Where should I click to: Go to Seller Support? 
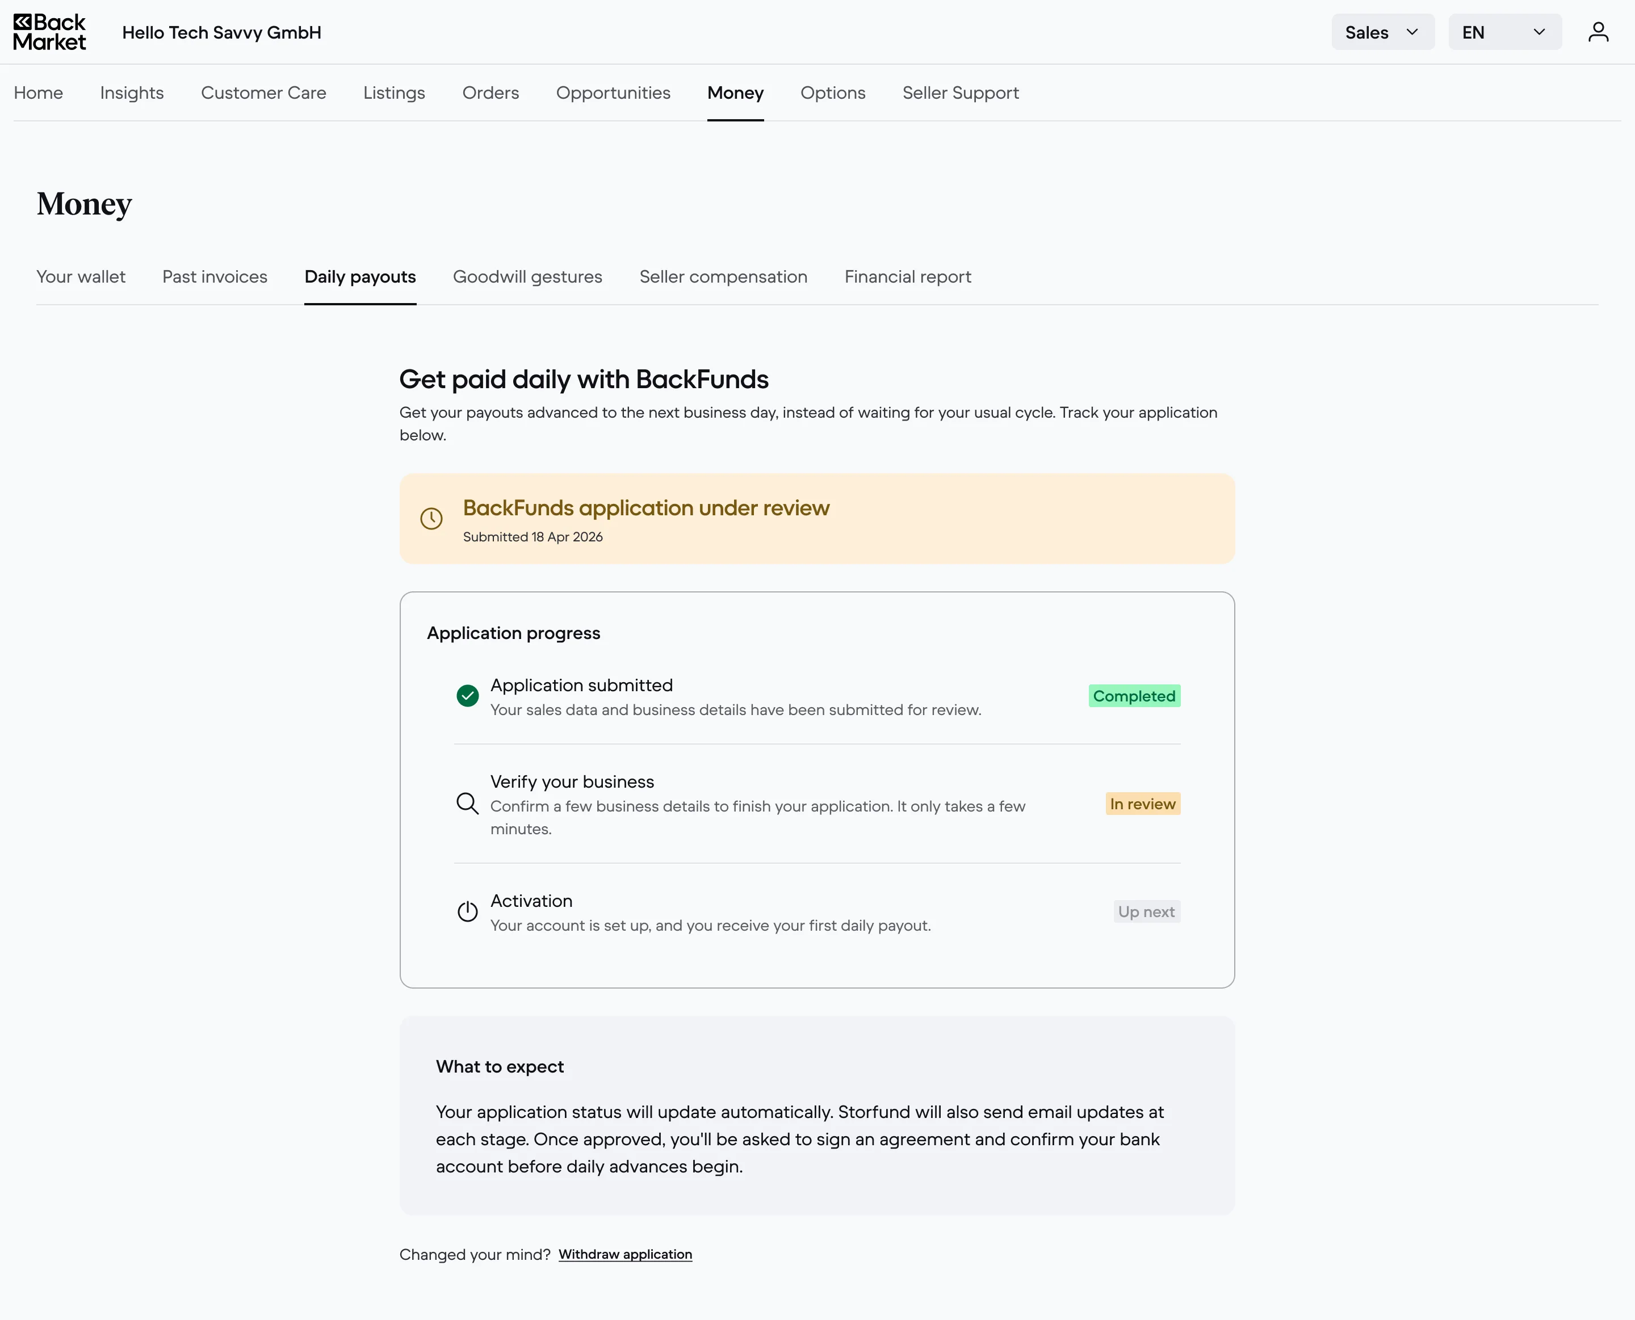(961, 93)
